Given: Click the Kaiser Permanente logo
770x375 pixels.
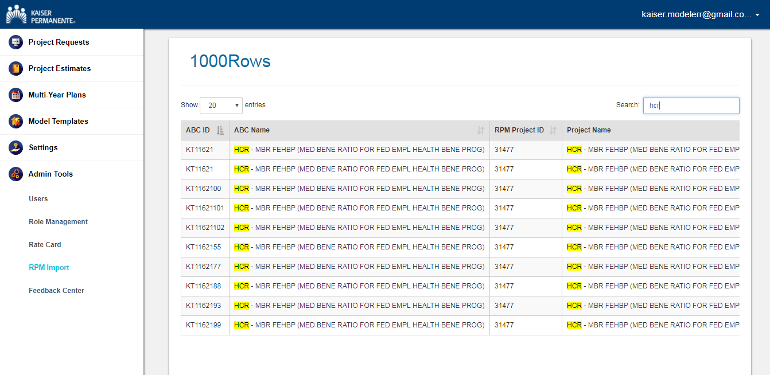Looking at the screenshot, I should point(40,14).
